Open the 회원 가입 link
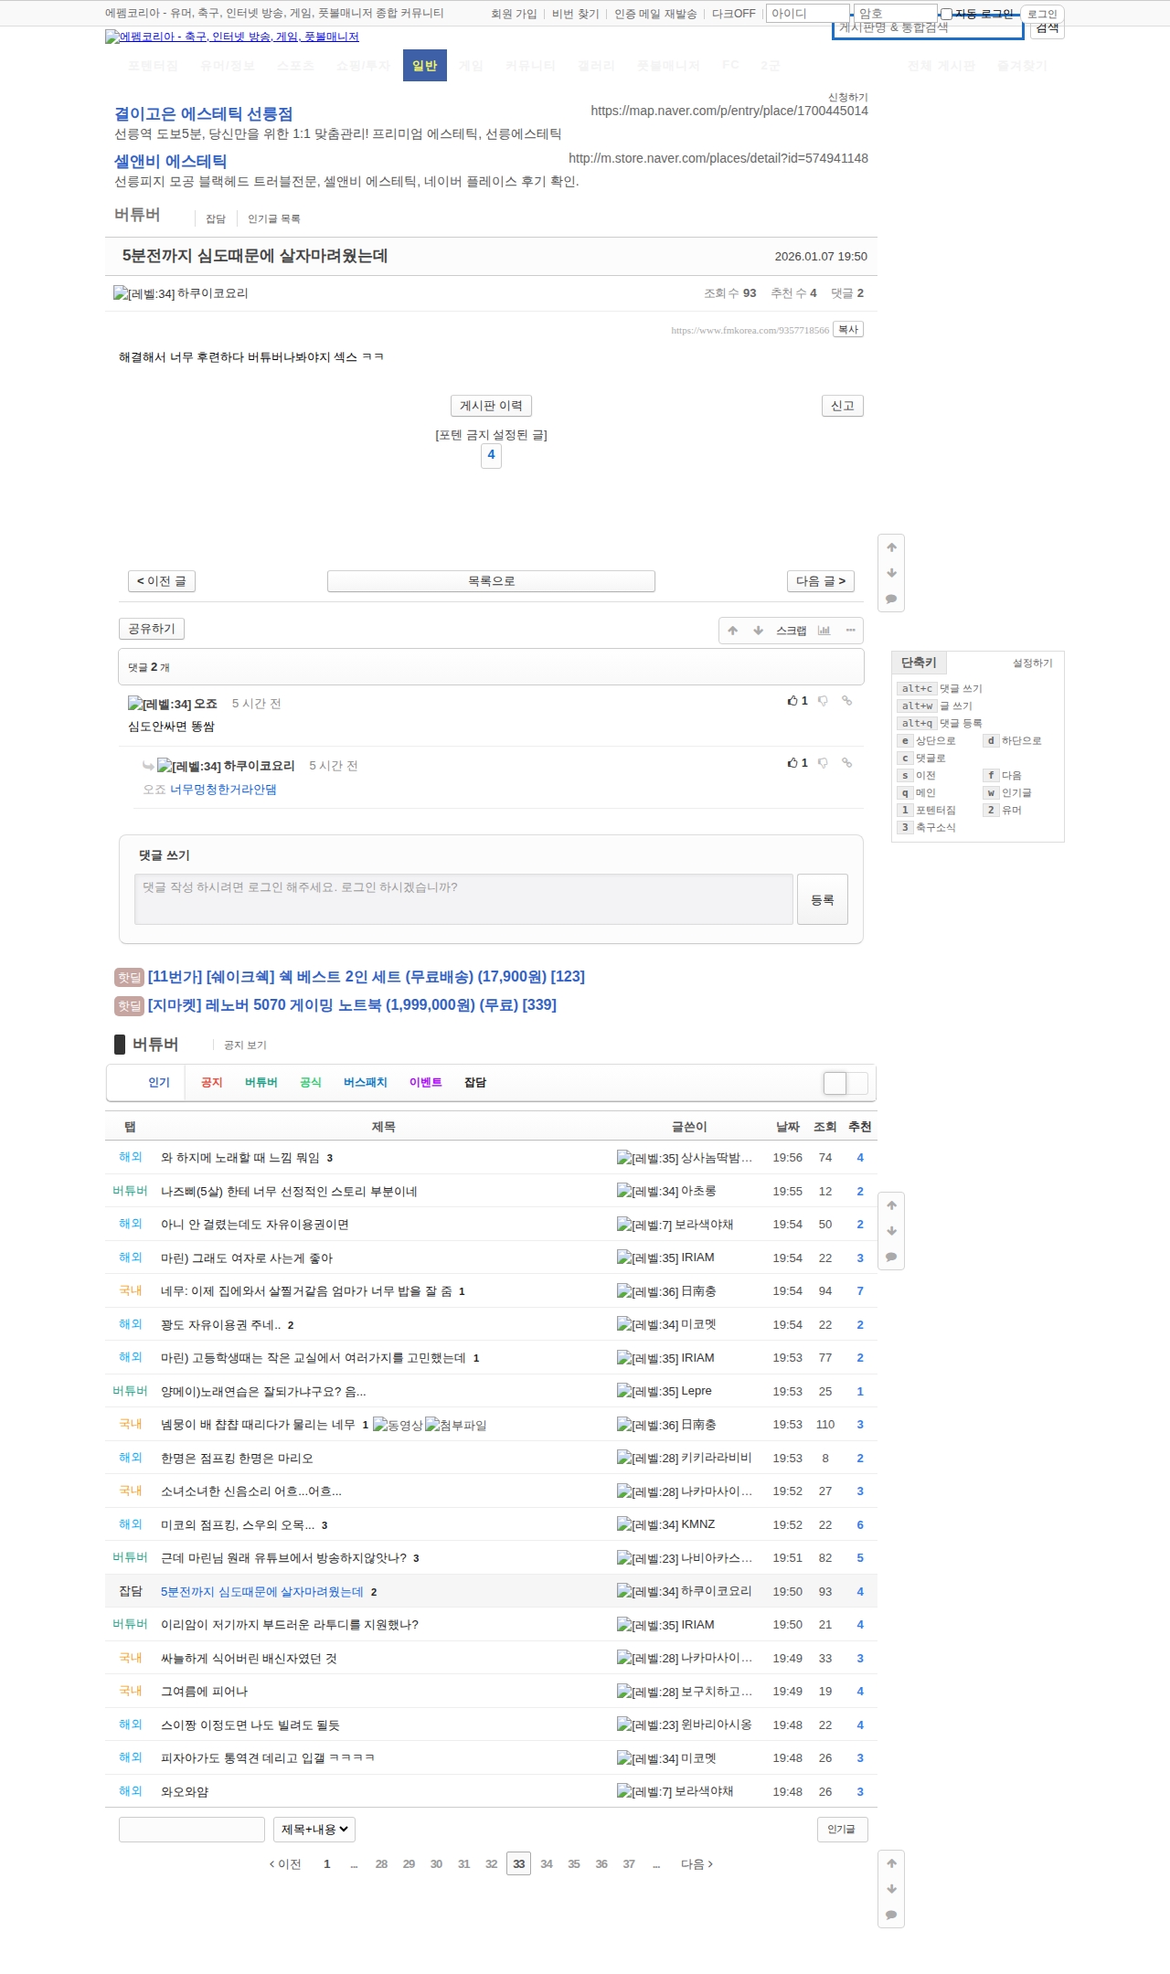 (x=514, y=14)
